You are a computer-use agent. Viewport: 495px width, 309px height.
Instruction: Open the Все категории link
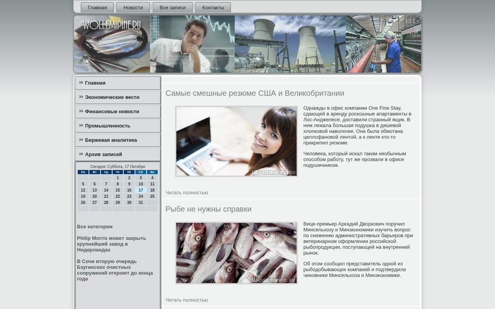point(95,227)
